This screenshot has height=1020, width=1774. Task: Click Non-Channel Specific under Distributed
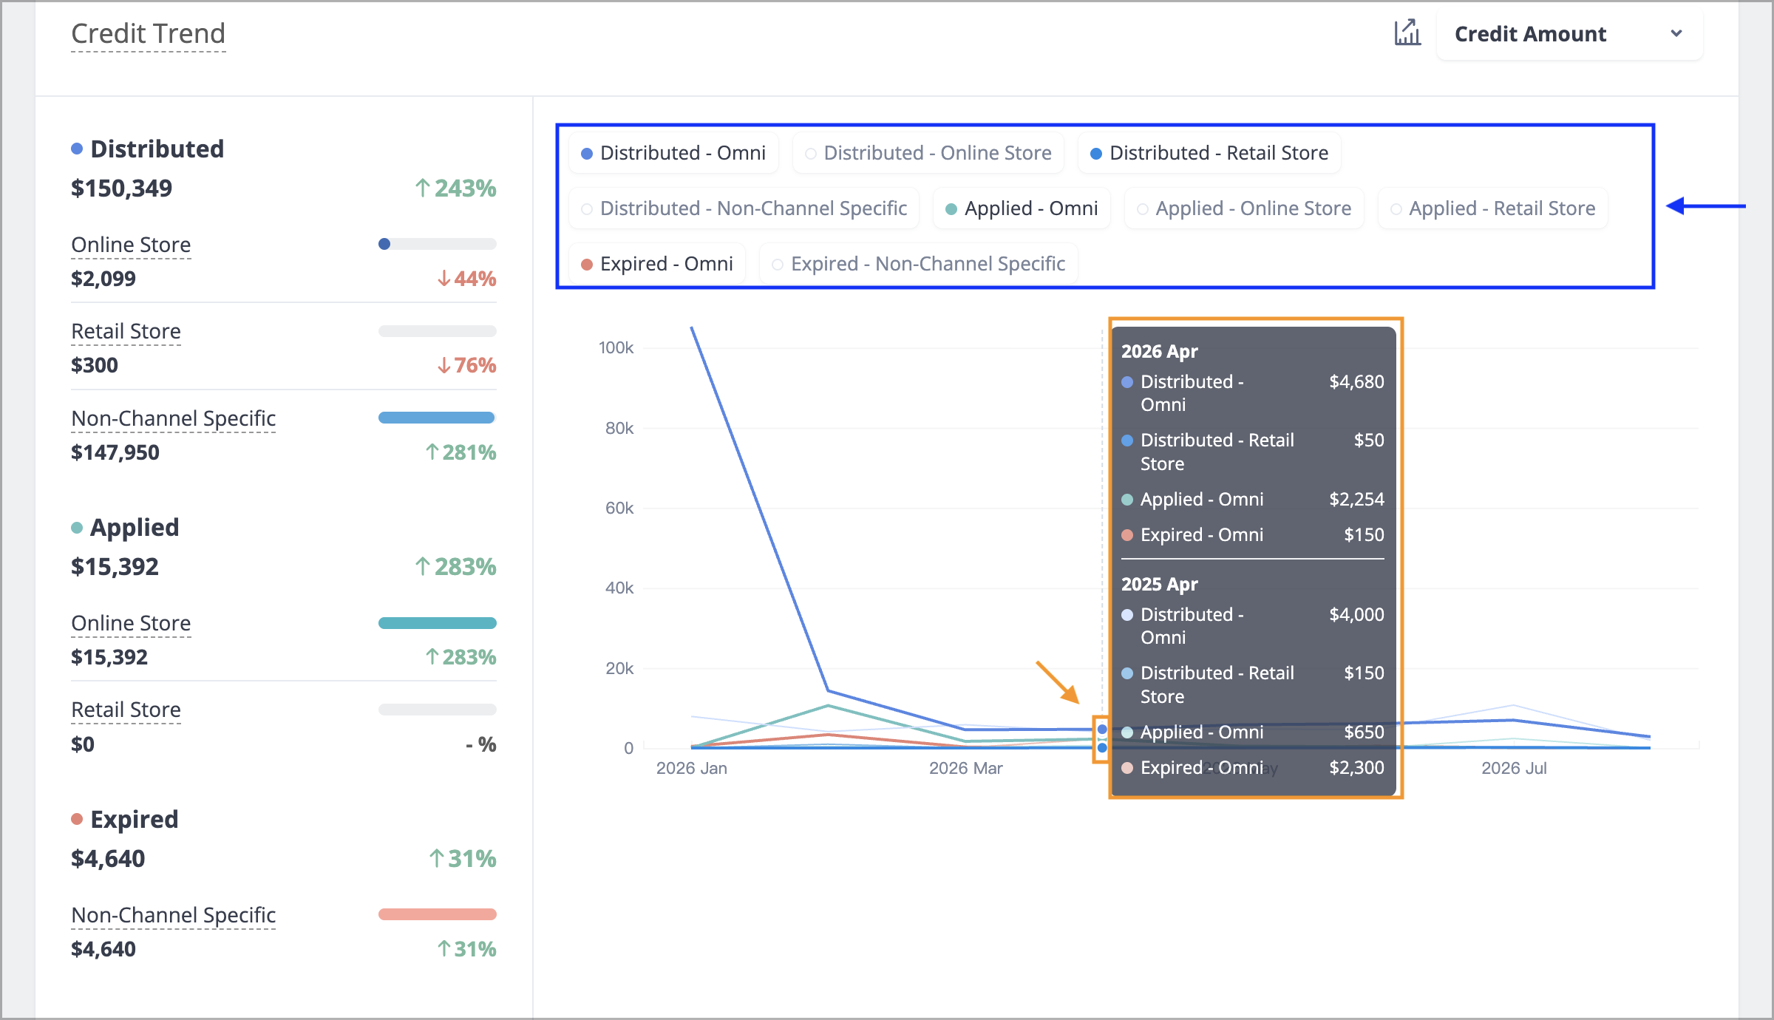point(173,418)
